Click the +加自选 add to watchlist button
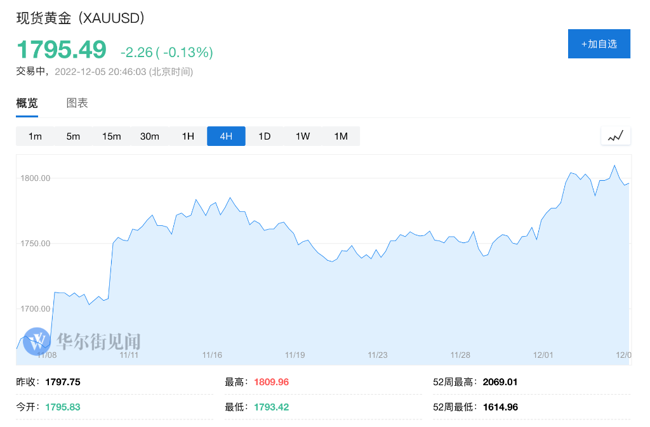The width and height of the screenshot is (650, 427). pos(599,44)
